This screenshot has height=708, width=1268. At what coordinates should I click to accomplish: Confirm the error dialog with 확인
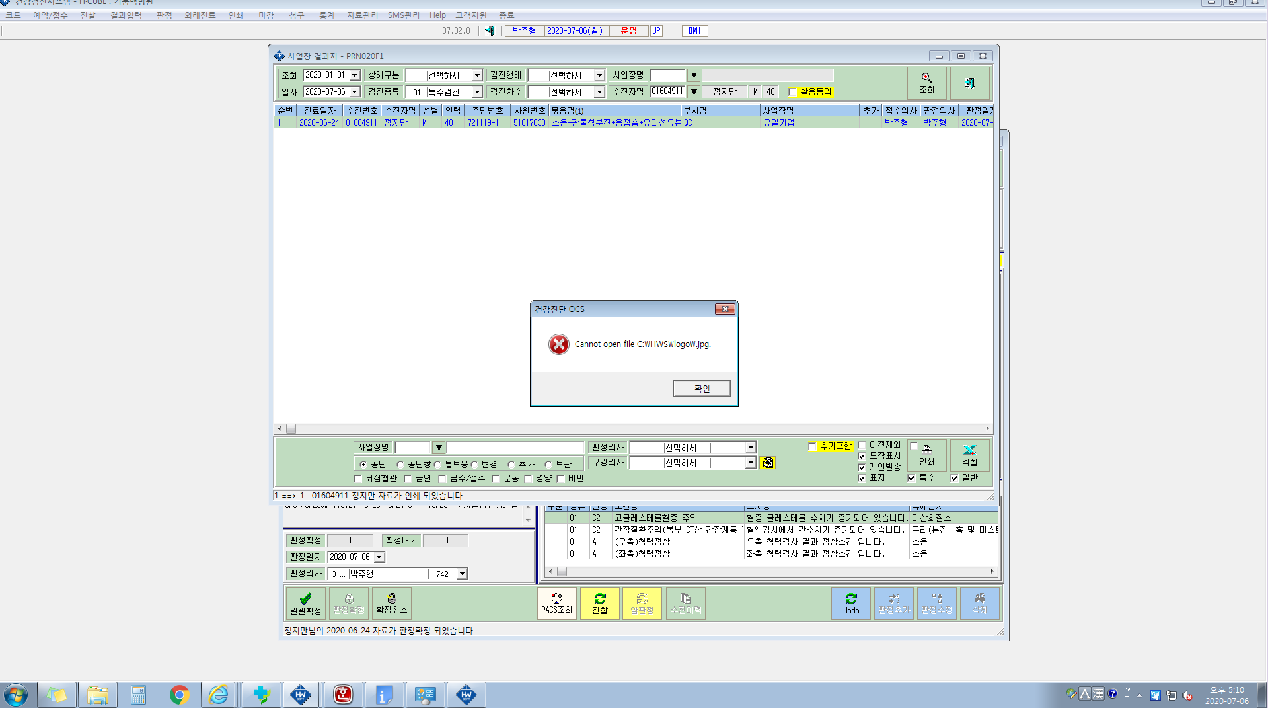(x=702, y=389)
